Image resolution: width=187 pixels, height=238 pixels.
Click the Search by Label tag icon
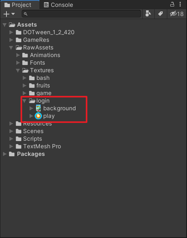click(x=160, y=14)
